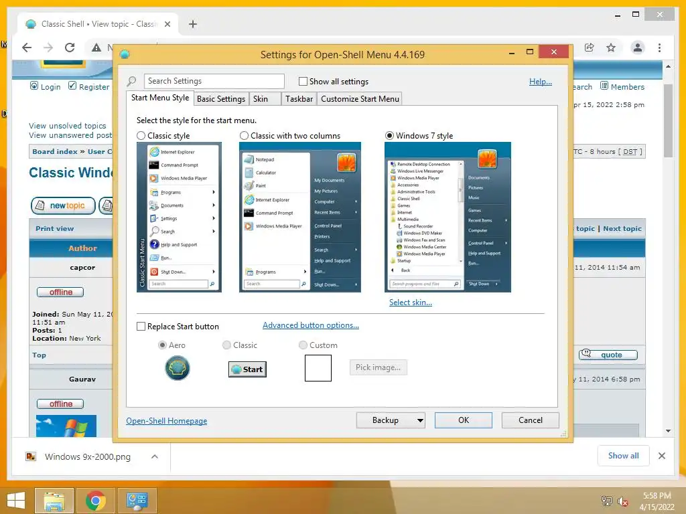Close the Classic Shell browser tab
Viewport: 686px width, 514px height.
tap(167, 24)
